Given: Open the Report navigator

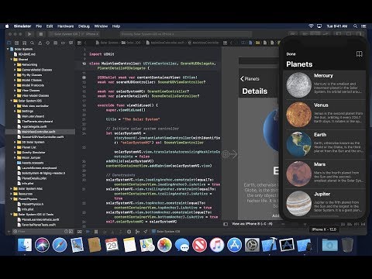Looking at the screenshot, I should [71, 43].
